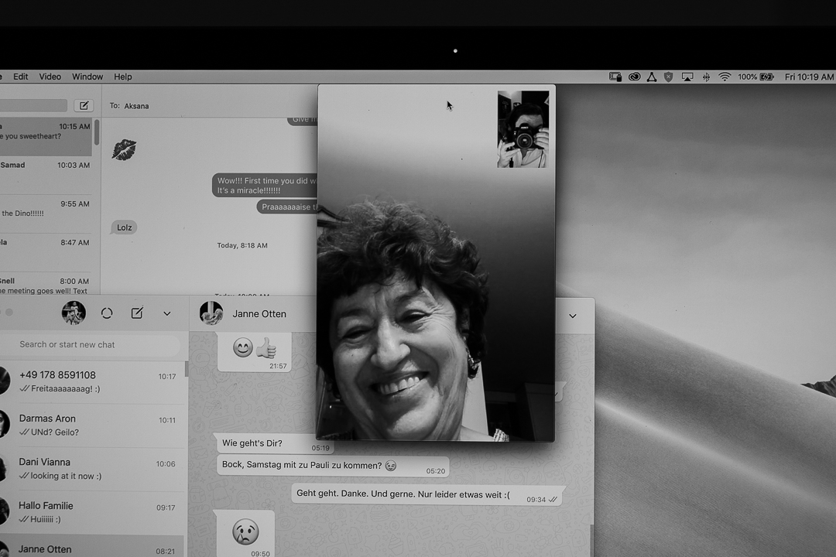The width and height of the screenshot is (836, 557).
Task: Click the self-view camera thumbnail in video call
Action: pos(523,129)
